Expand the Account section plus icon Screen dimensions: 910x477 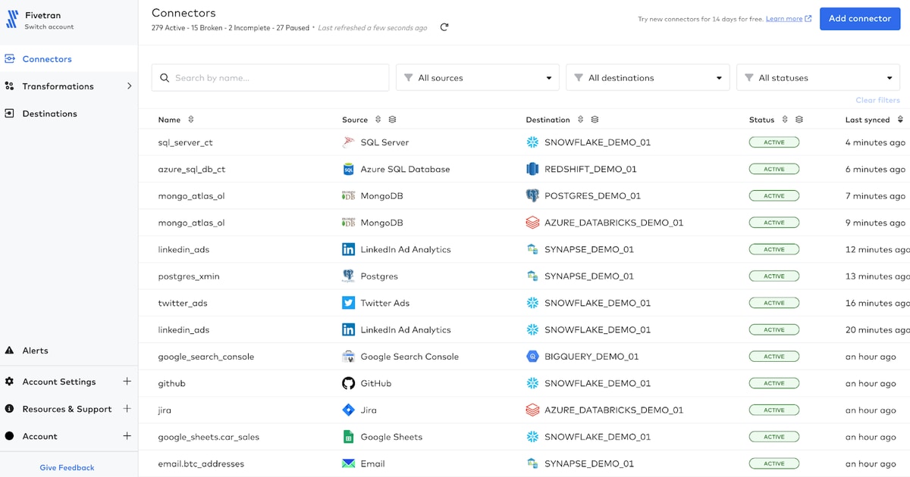(x=127, y=436)
